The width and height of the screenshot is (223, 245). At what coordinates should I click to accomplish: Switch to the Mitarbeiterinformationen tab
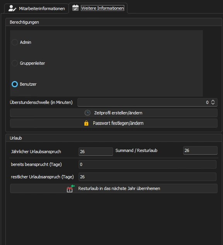pyautogui.click(x=36, y=9)
